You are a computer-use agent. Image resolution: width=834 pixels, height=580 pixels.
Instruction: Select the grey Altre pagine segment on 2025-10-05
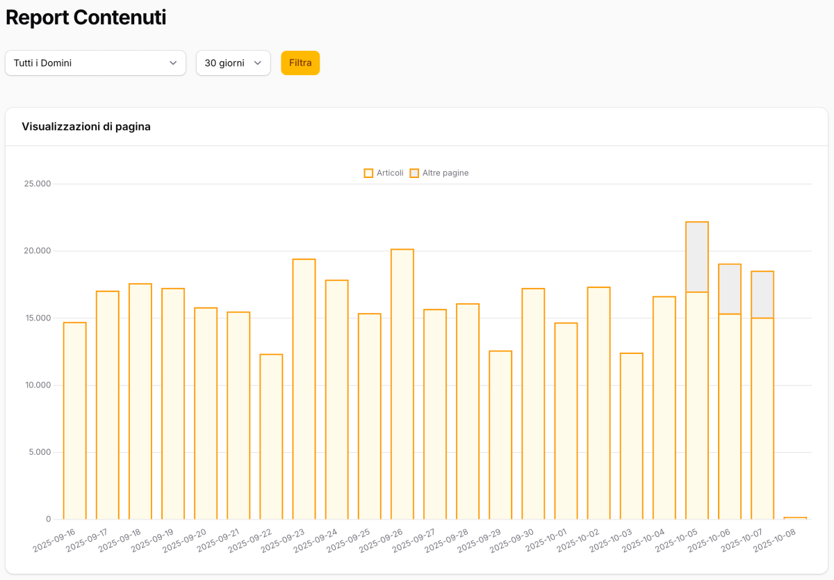(x=697, y=257)
